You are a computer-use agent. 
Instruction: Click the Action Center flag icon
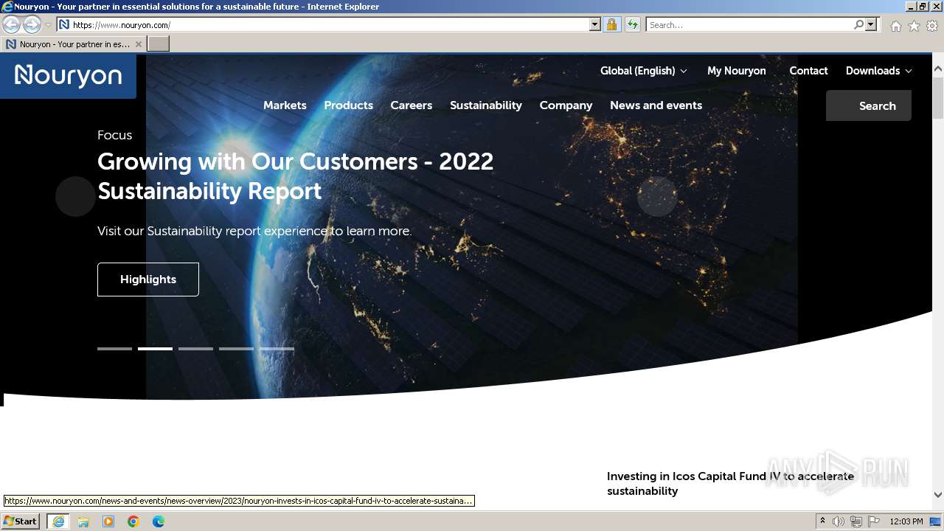click(x=874, y=521)
